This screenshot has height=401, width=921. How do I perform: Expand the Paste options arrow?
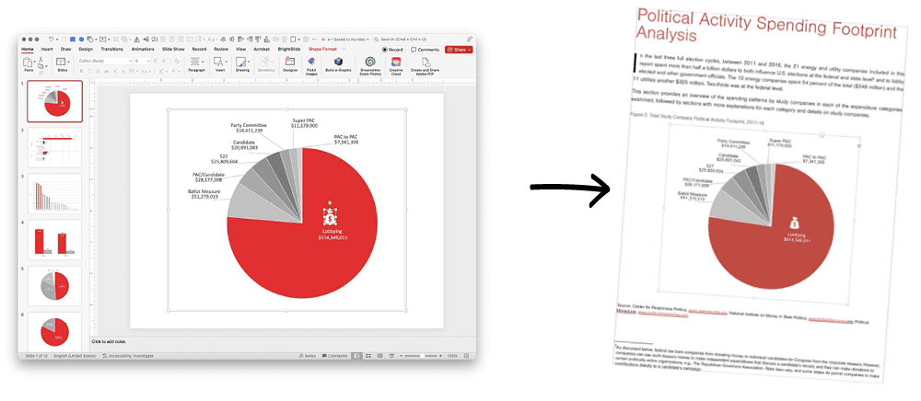click(x=35, y=62)
